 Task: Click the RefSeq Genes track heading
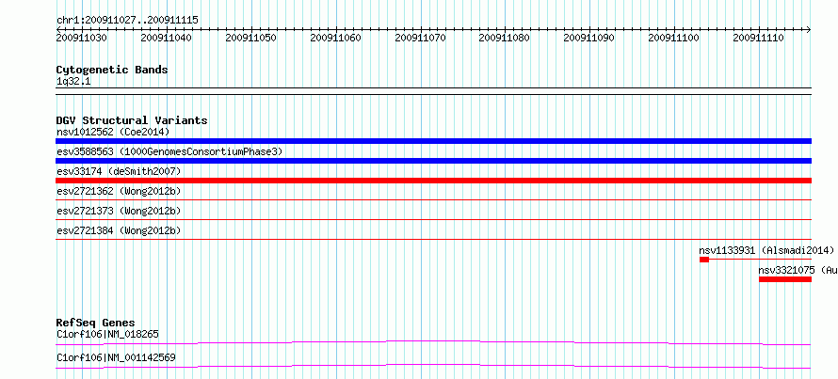[96, 323]
